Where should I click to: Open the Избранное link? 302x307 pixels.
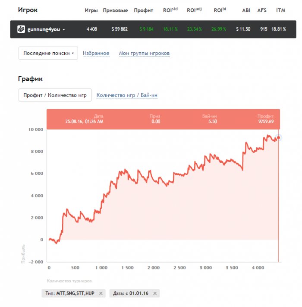pos(96,53)
